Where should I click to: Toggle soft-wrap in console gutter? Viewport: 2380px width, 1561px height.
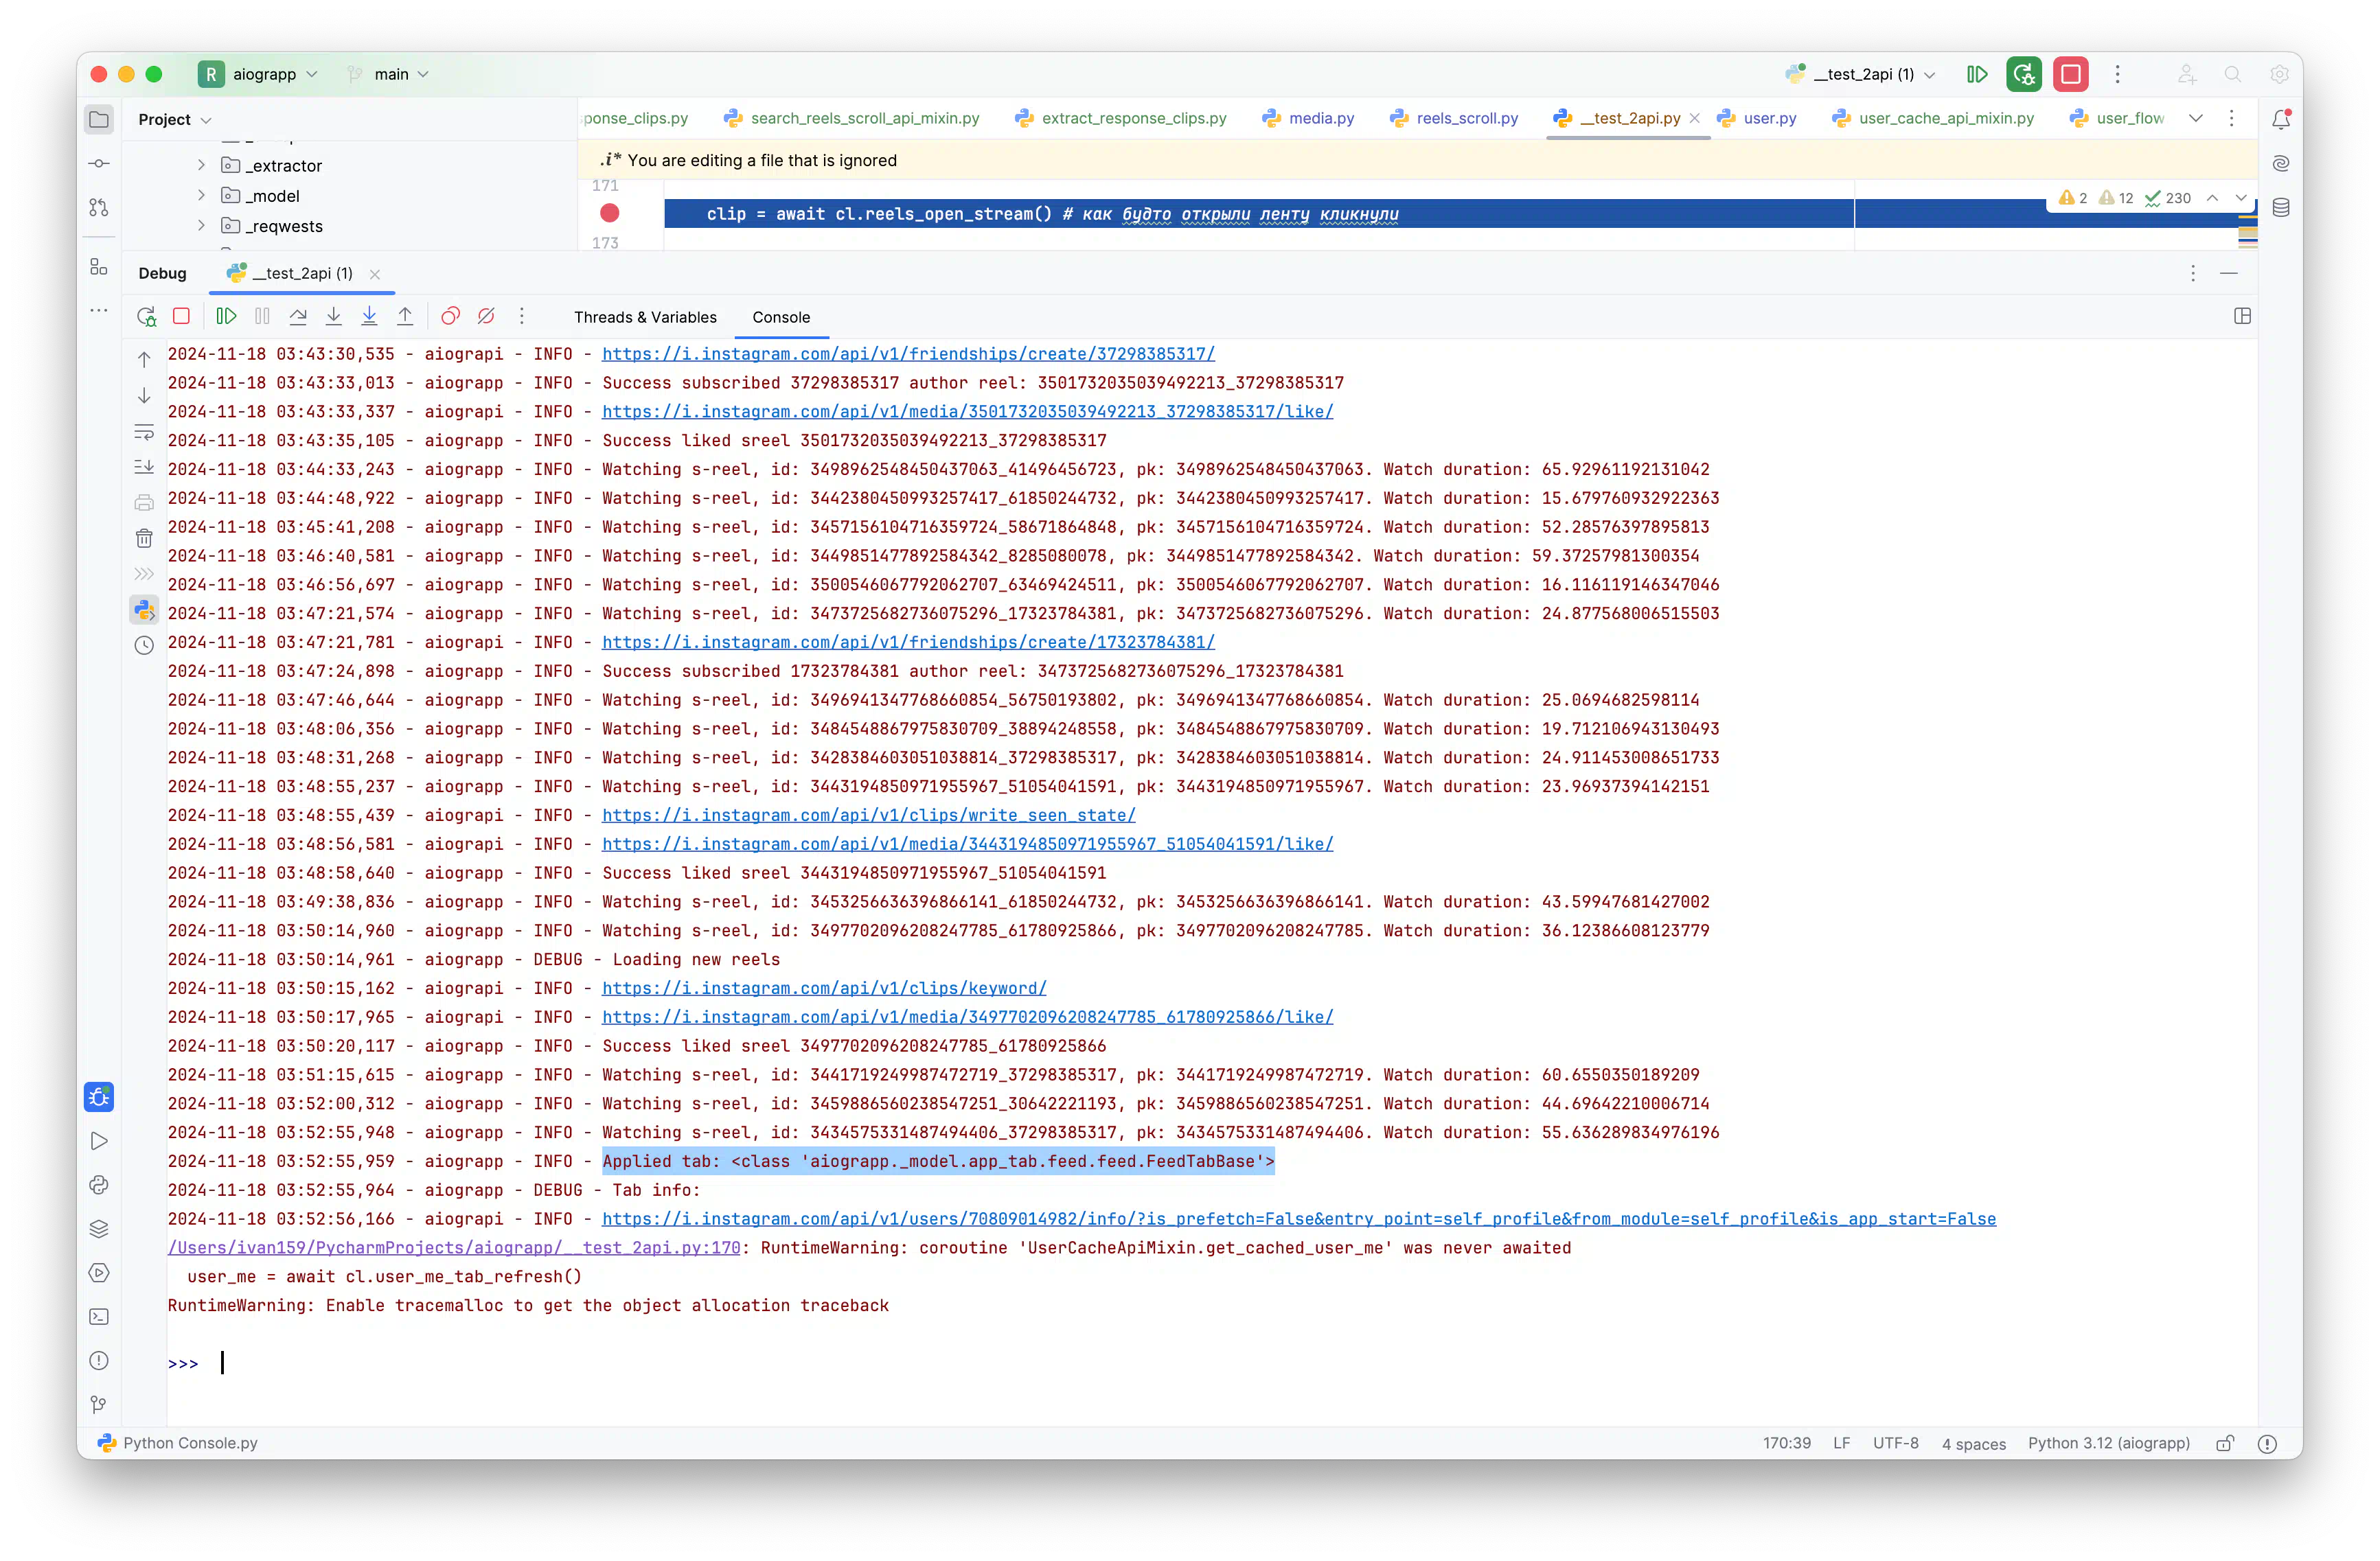(x=144, y=432)
